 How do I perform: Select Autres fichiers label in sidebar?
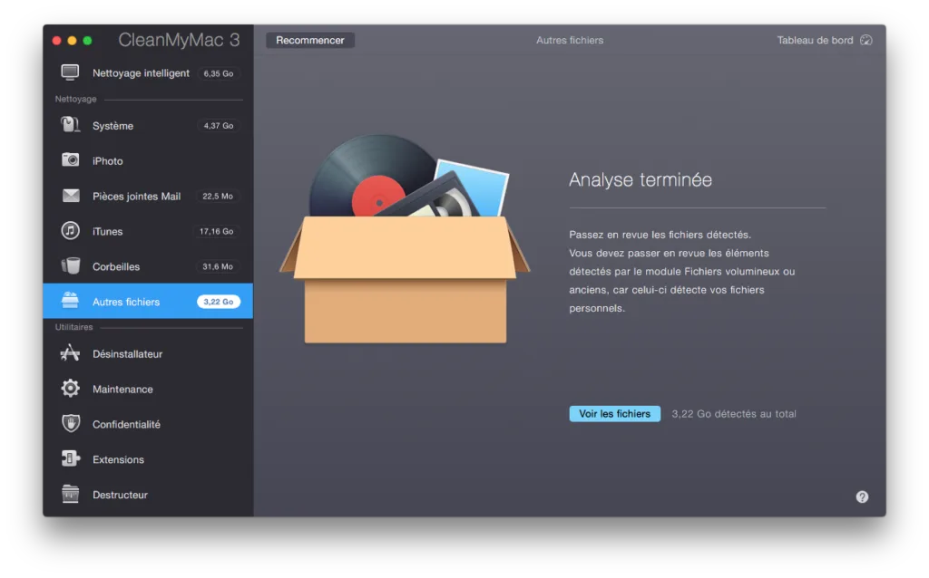pos(125,302)
